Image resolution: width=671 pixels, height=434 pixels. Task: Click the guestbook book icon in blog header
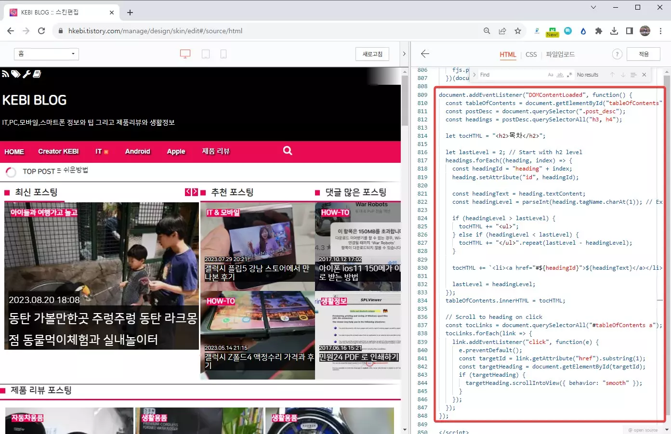(37, 74)
